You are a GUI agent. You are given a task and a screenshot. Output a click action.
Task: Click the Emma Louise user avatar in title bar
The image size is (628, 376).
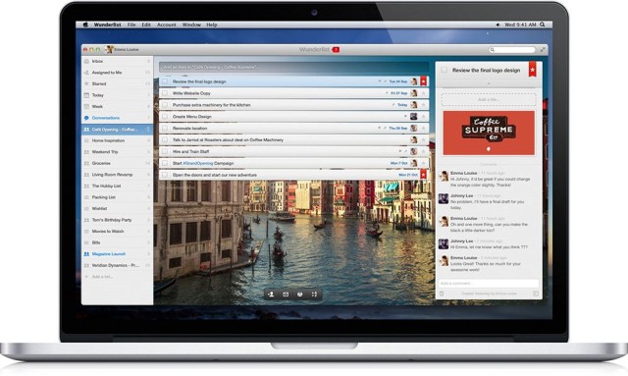click(109, 49)
